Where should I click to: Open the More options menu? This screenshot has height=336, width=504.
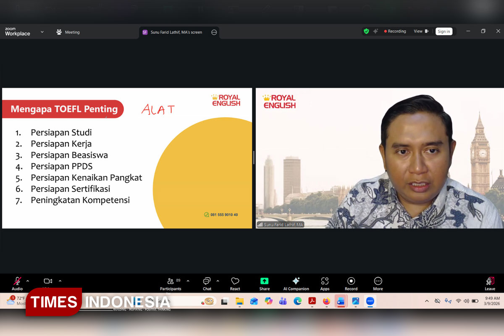click(378, 283)
